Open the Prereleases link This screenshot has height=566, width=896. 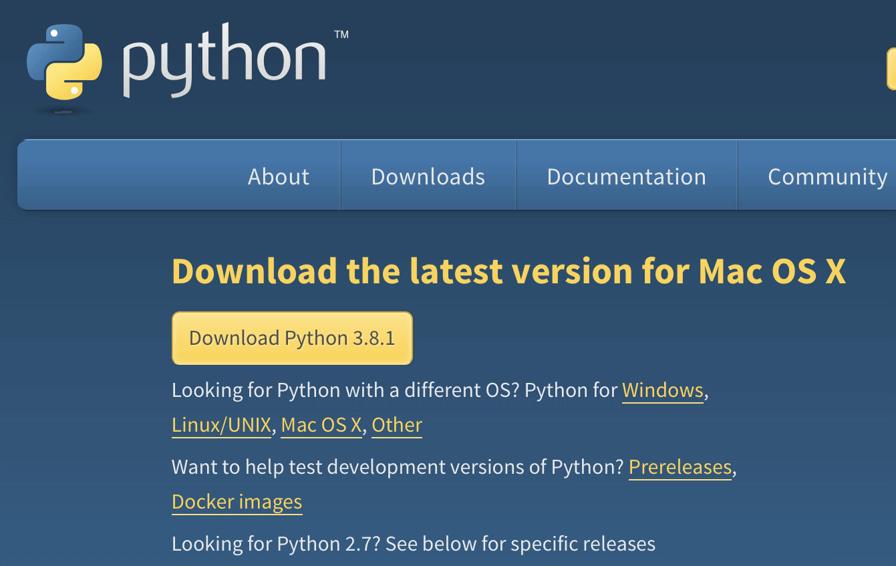click(680, 466)
